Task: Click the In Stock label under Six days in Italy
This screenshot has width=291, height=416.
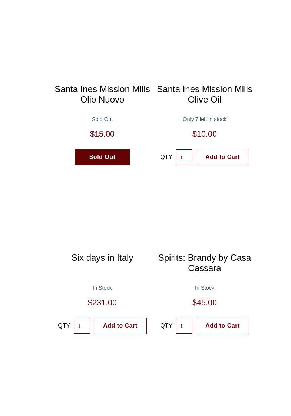Action: (x=102, y=288)
